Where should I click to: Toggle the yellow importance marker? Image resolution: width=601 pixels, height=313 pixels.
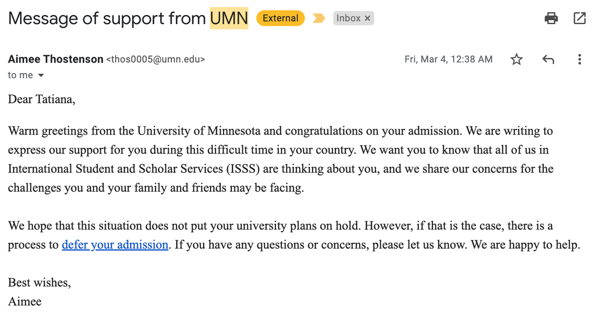(x=319, y=19)
